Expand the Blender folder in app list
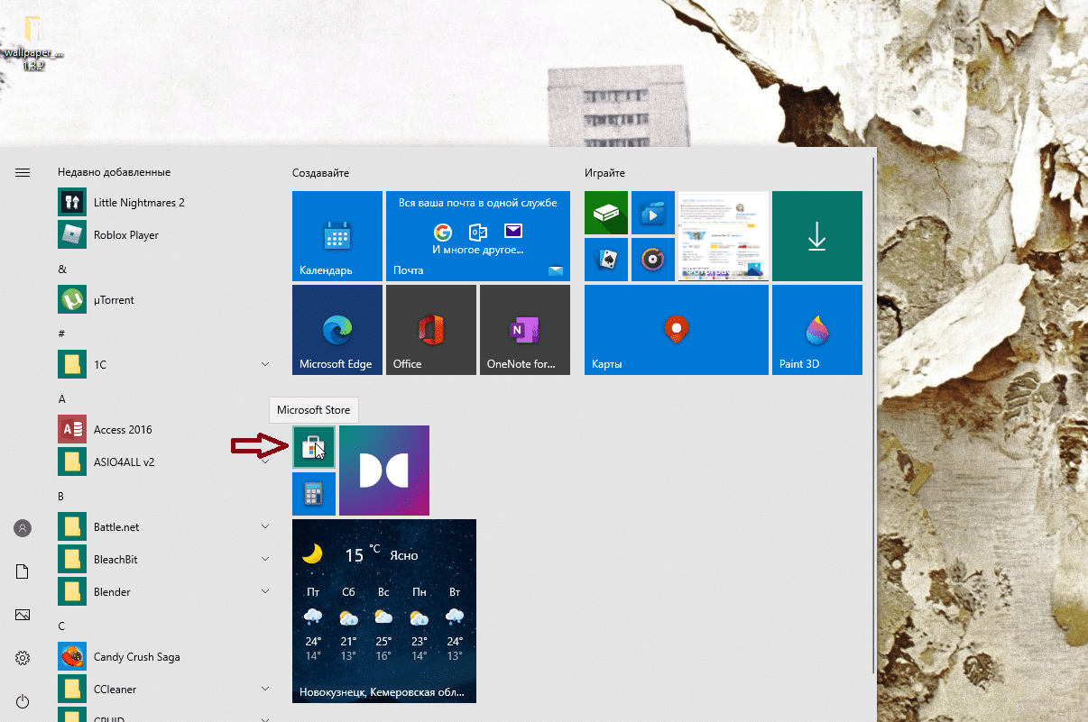Image resolution: width=1088 pixels, height=722 pixels. pyautogui.click(x=265, y=591)
